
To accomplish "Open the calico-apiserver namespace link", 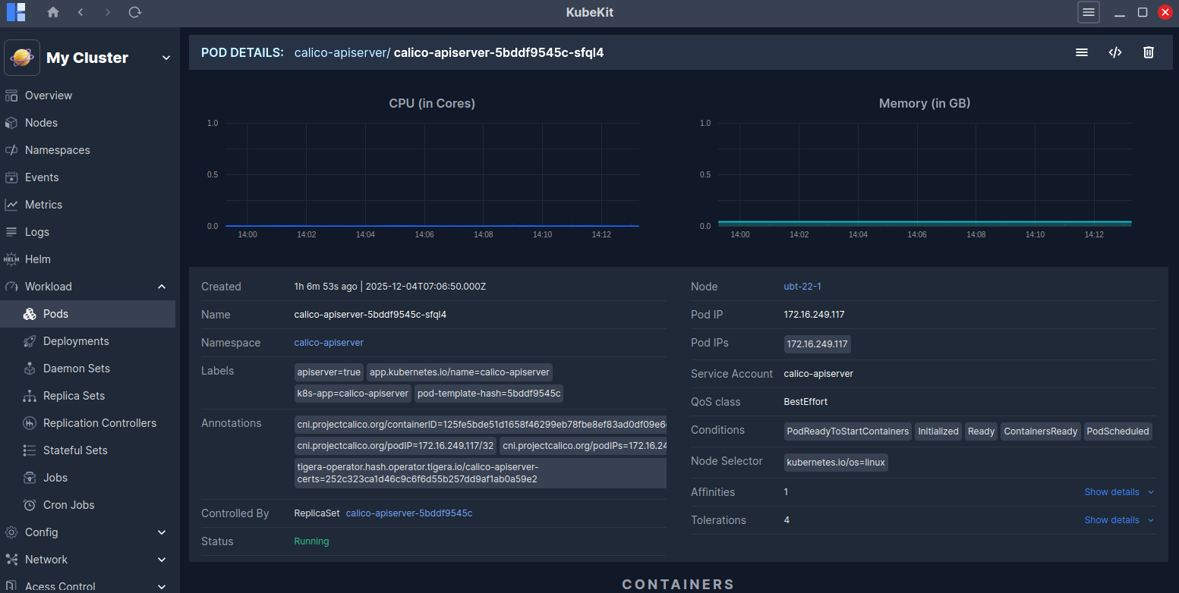I will pyautogui.click(x=329, y=343).
